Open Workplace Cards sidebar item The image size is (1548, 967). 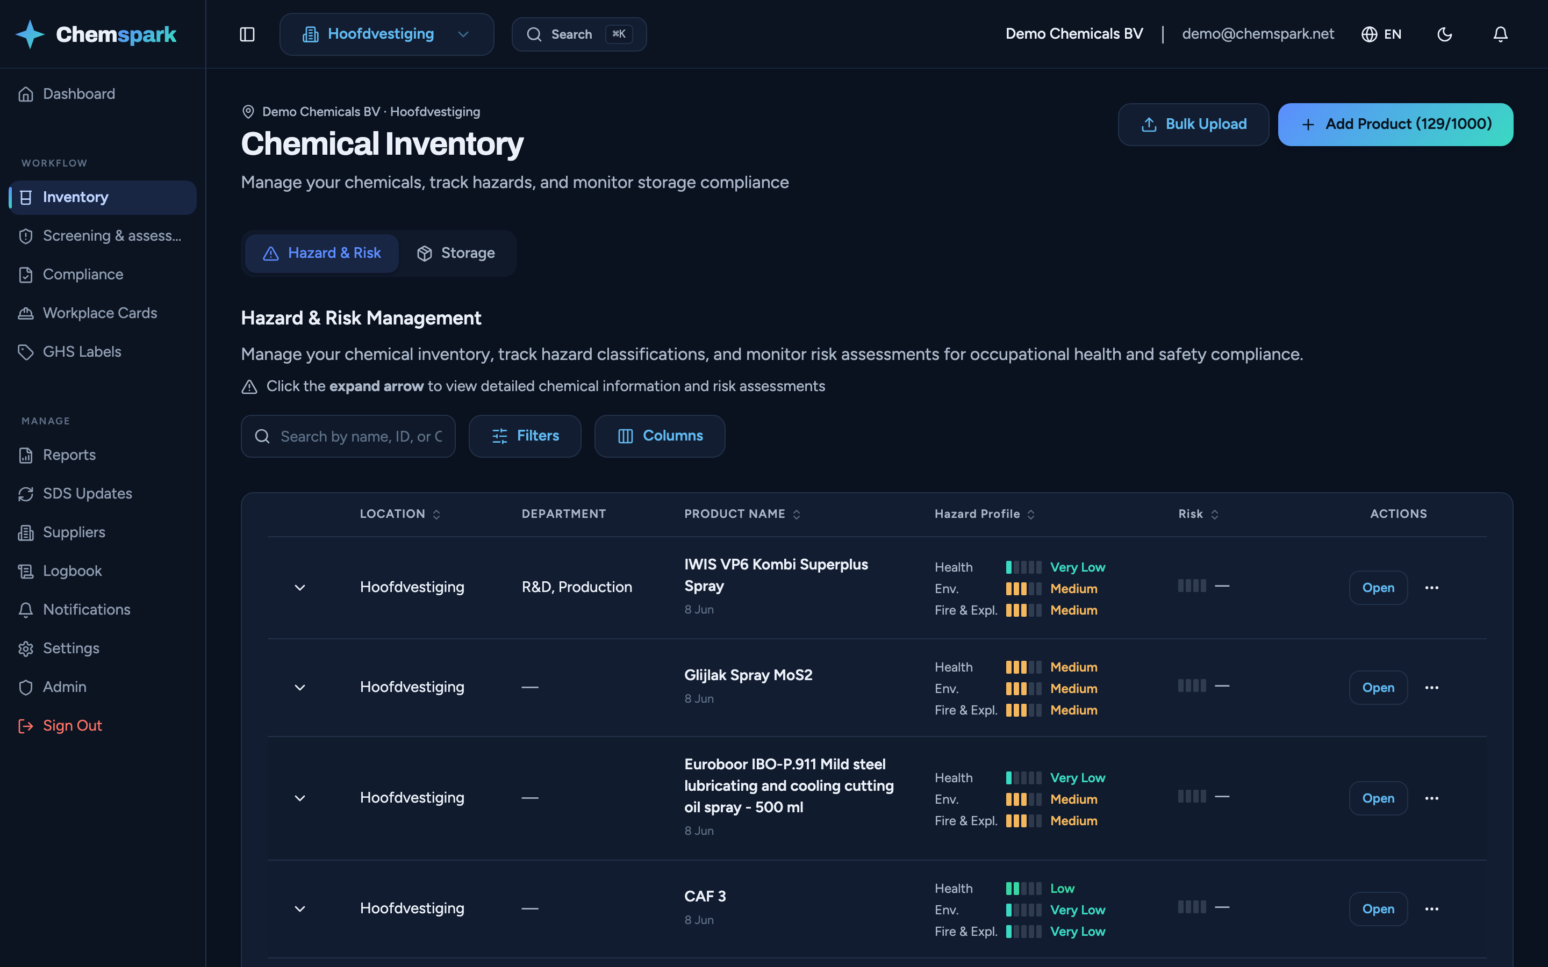(102, 313)
